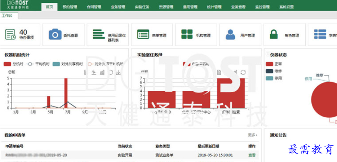The height and width of the screenshot is (162, 337).
Task: Open 业务管理 menu
Action: point(118,7)
